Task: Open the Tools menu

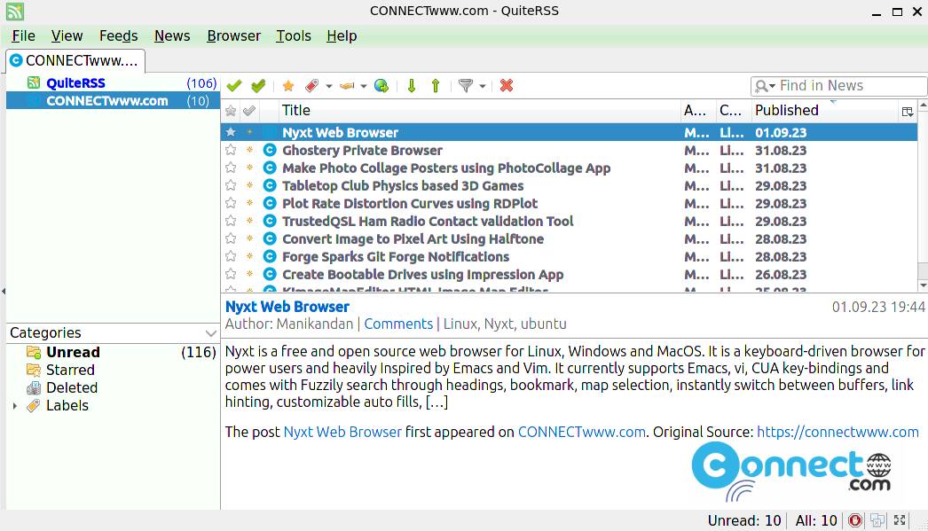Action: [294, 36]
